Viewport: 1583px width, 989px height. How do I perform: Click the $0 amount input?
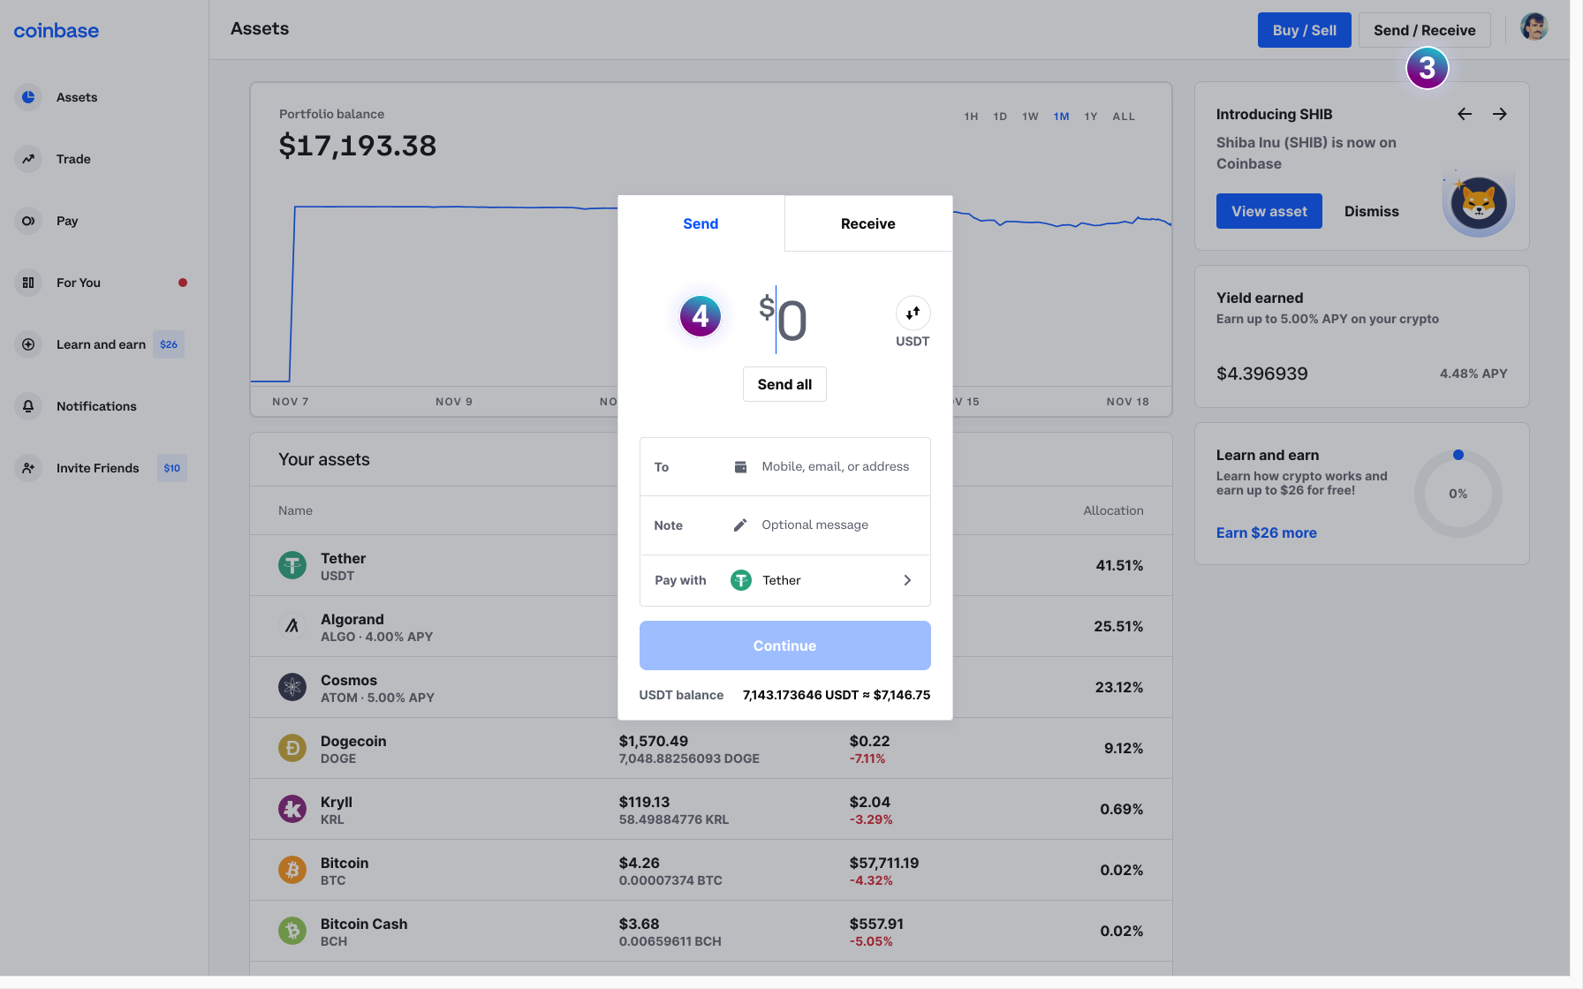[784, 320]
